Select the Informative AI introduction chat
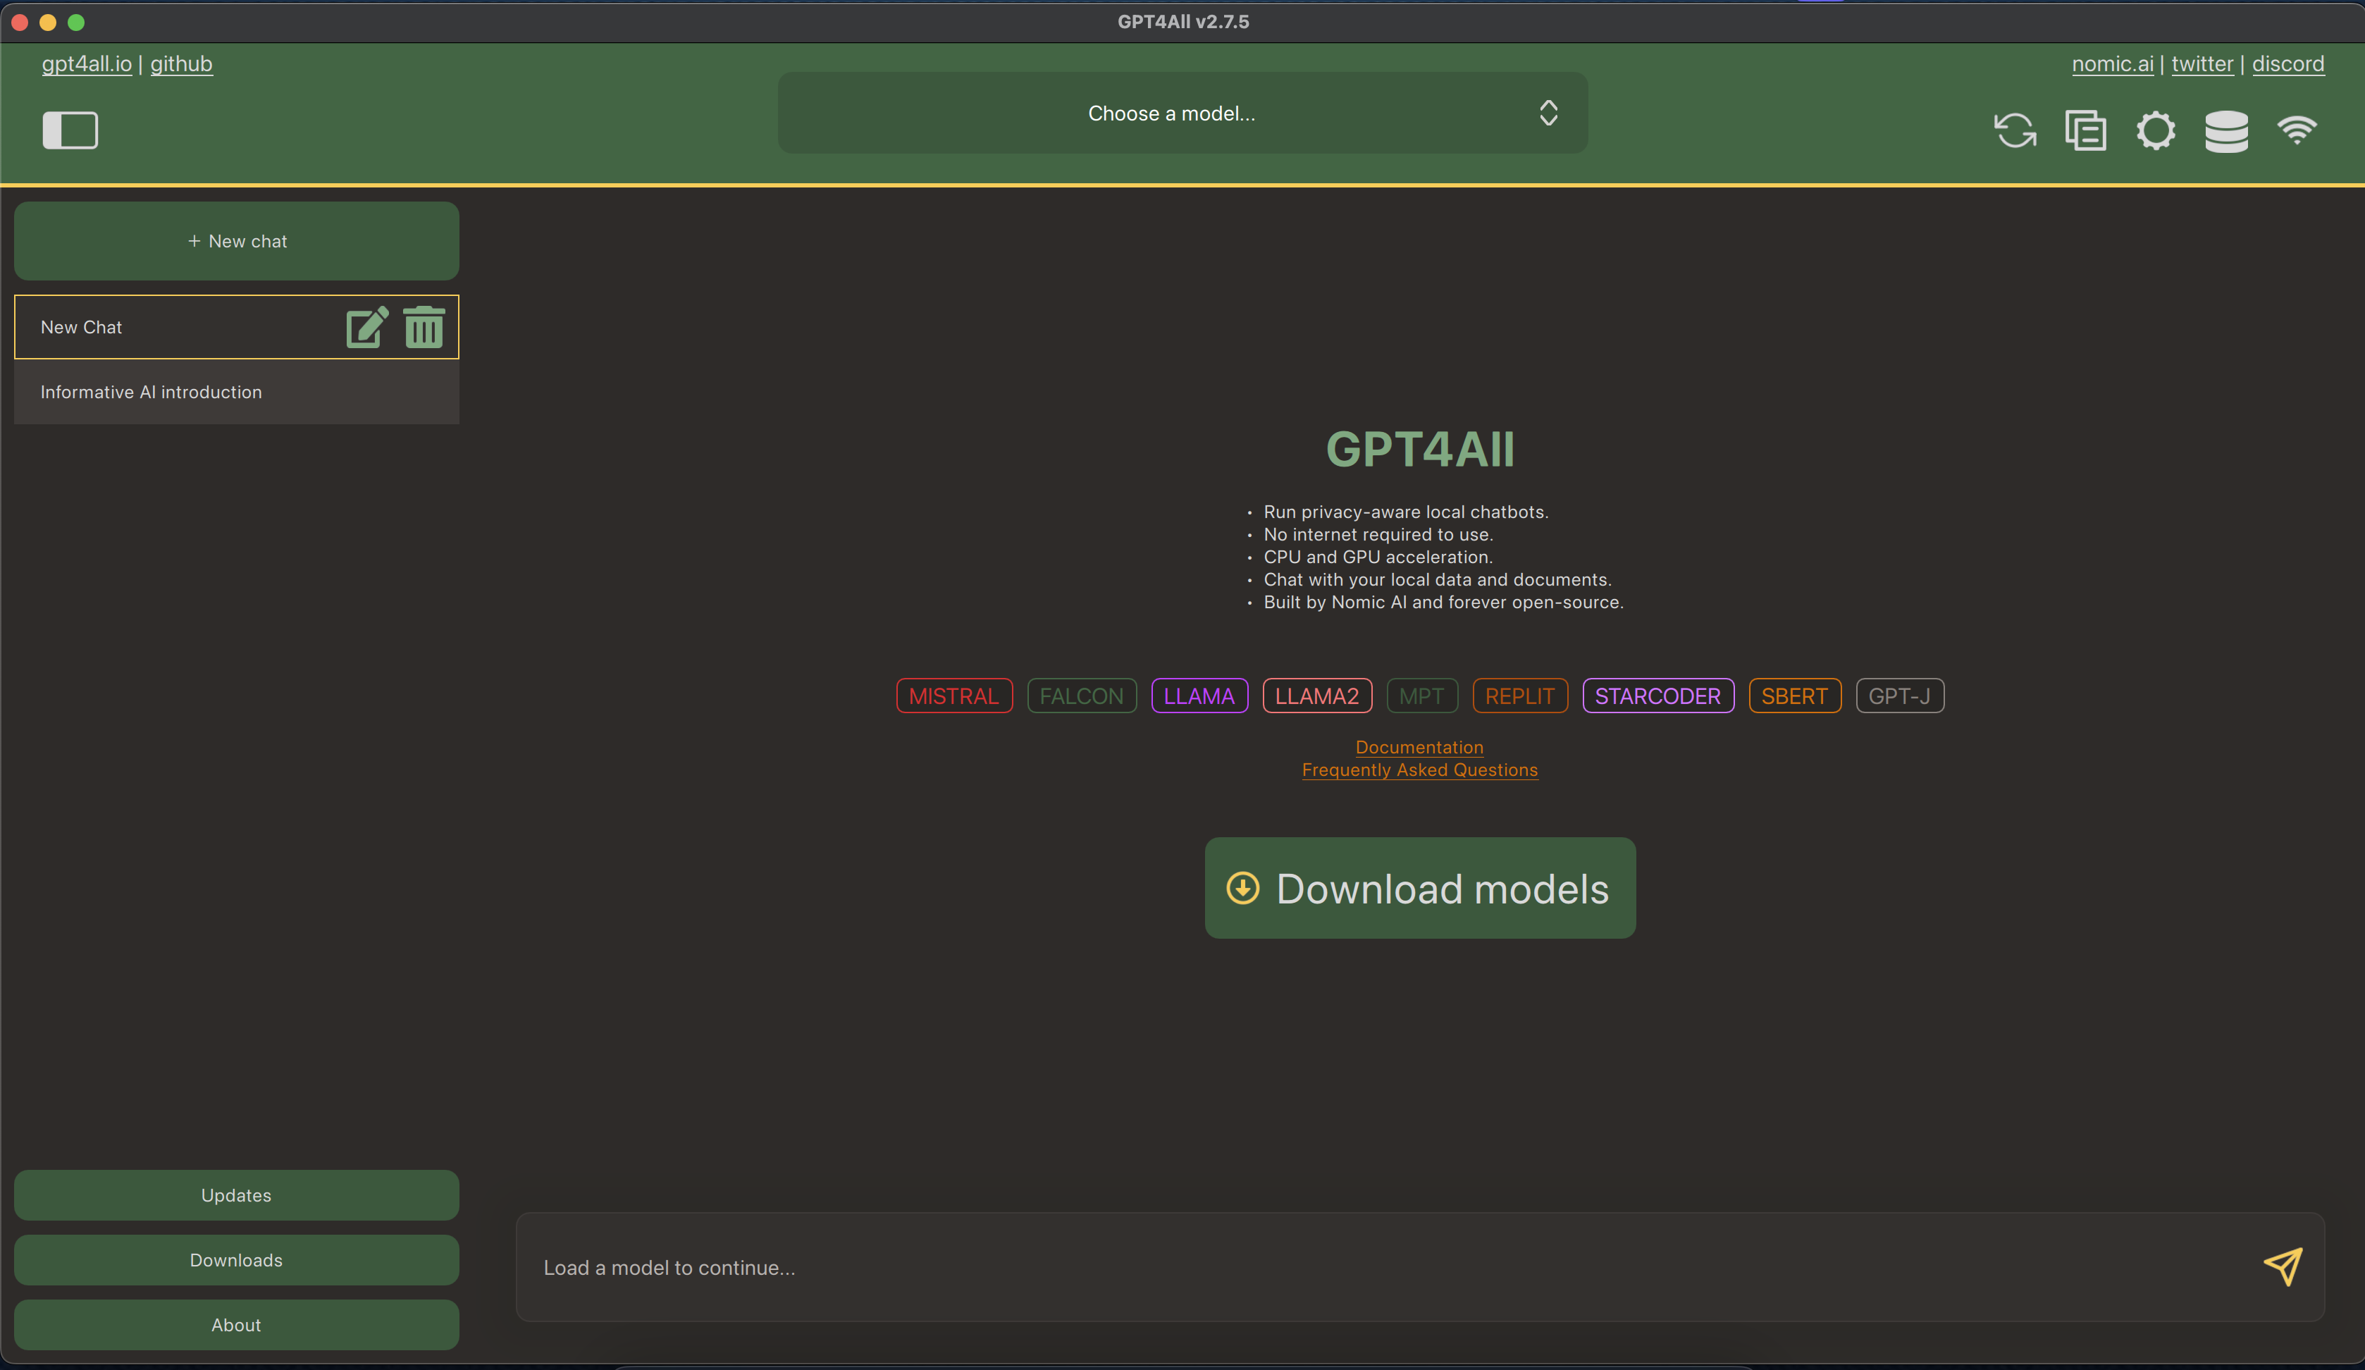Image resolution: width=2365 pixels, height=1370 pixels. click(151, 393)
